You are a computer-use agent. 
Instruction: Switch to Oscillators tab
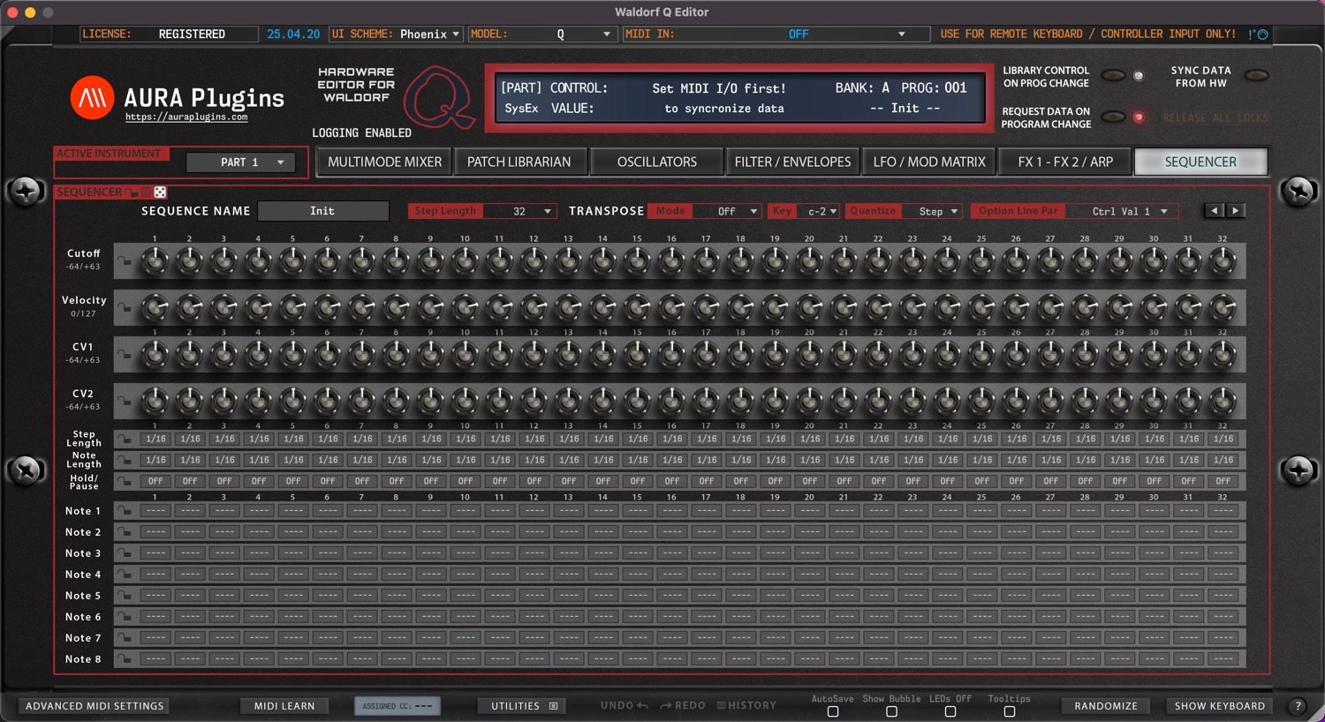pos(657,162)
